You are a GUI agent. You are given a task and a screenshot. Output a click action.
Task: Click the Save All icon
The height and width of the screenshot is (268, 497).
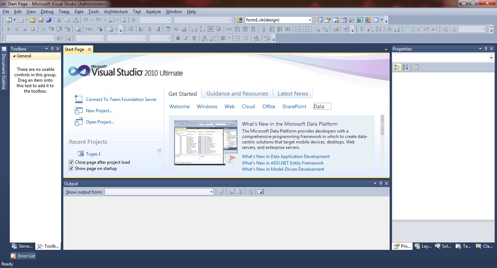point(49,20)
